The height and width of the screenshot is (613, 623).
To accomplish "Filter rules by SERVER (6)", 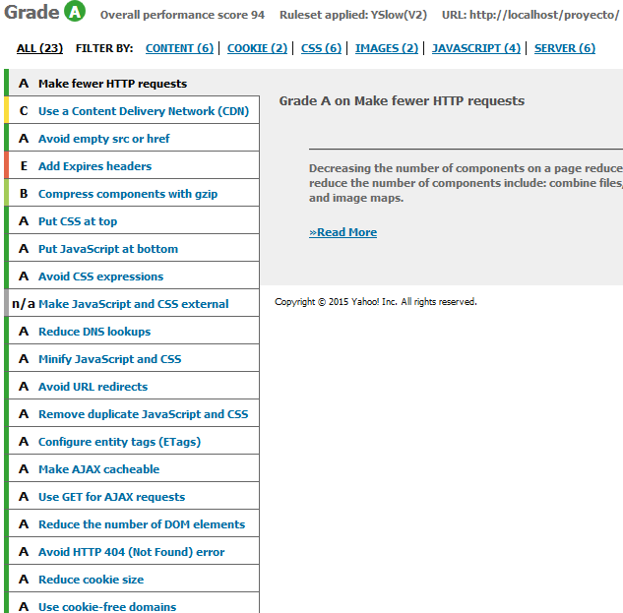I will click(x=564, y=48).
